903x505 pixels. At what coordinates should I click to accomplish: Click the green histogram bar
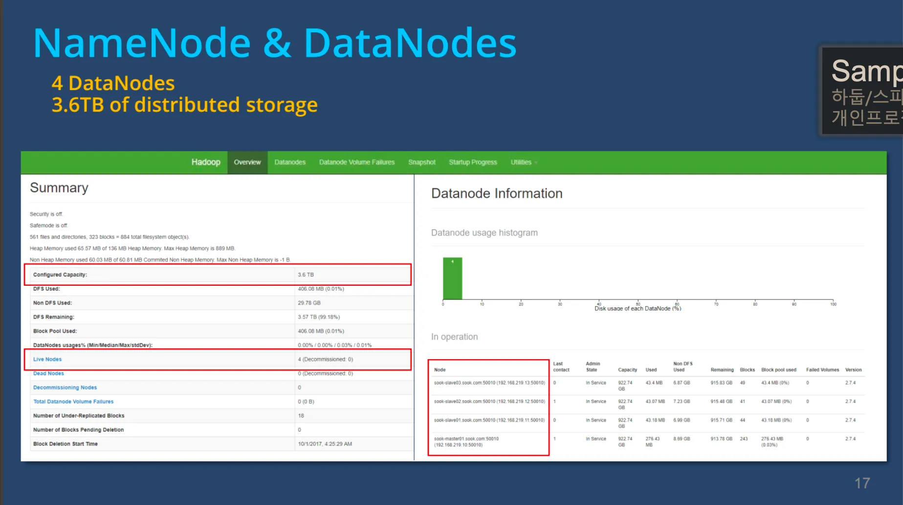click(x=452, y=279)
